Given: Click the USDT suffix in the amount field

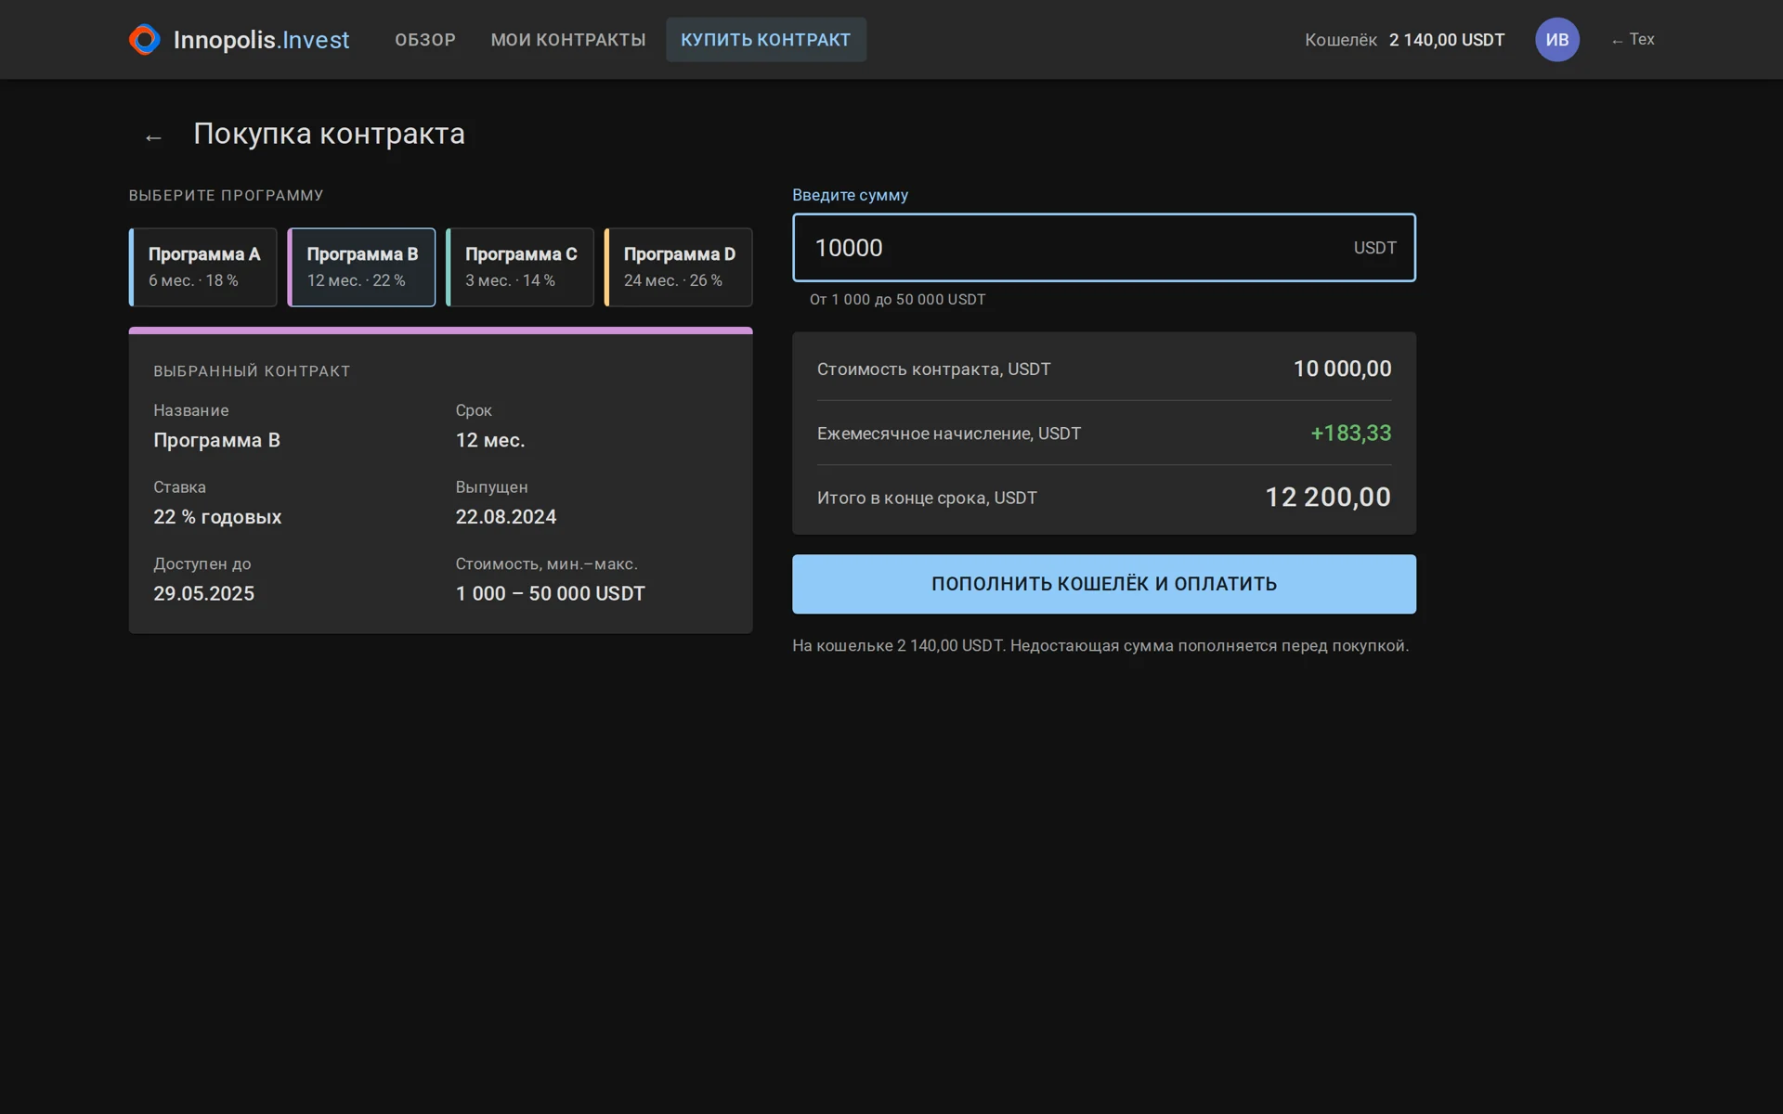Looking at the screenshot, I should 1374,248.
